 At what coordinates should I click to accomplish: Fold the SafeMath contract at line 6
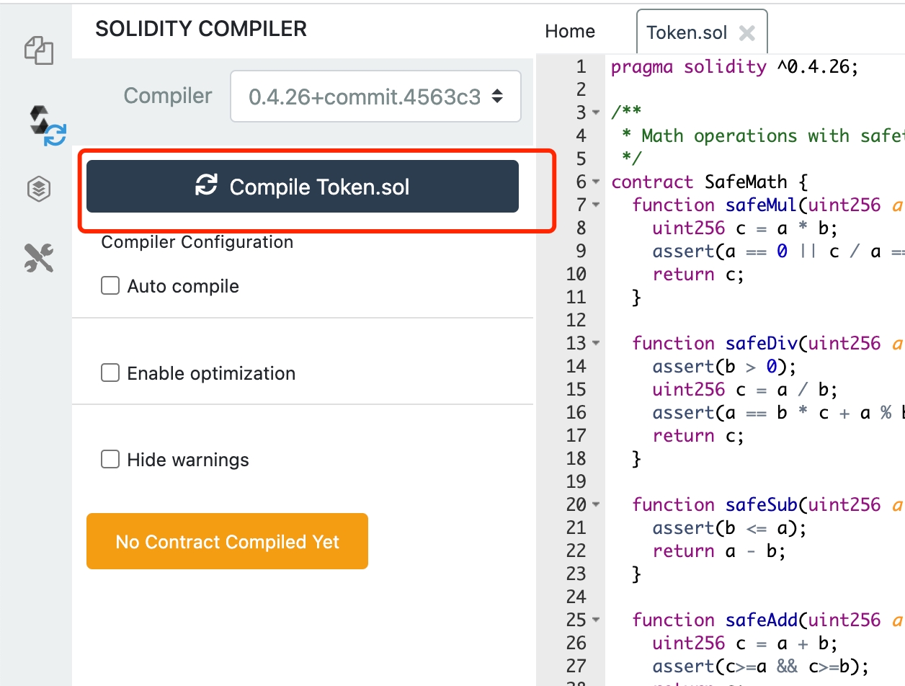(x=596, y=182)
